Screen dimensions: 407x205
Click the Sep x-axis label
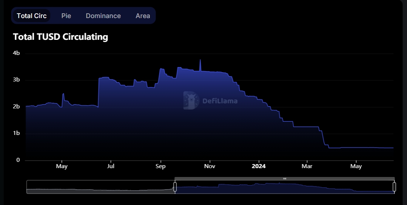click(161, 166)
